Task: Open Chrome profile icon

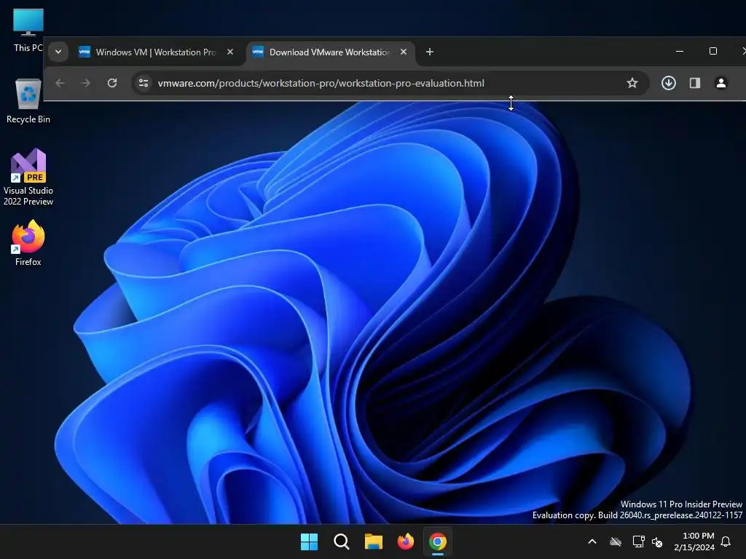Action: (721, 83)
